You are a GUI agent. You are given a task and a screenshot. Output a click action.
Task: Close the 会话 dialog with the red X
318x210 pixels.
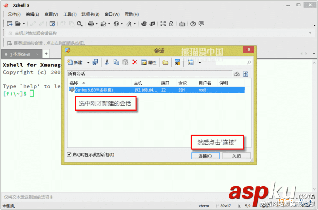point(249,49)
